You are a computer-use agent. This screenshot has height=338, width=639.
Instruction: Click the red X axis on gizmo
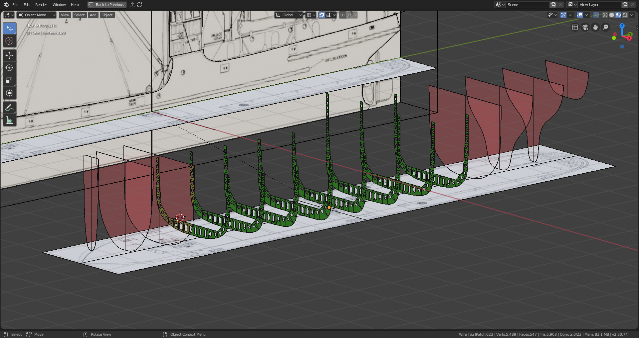pyautogui.click(x=629, y=38)
